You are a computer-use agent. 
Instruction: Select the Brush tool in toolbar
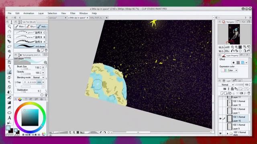pos(9,72)
